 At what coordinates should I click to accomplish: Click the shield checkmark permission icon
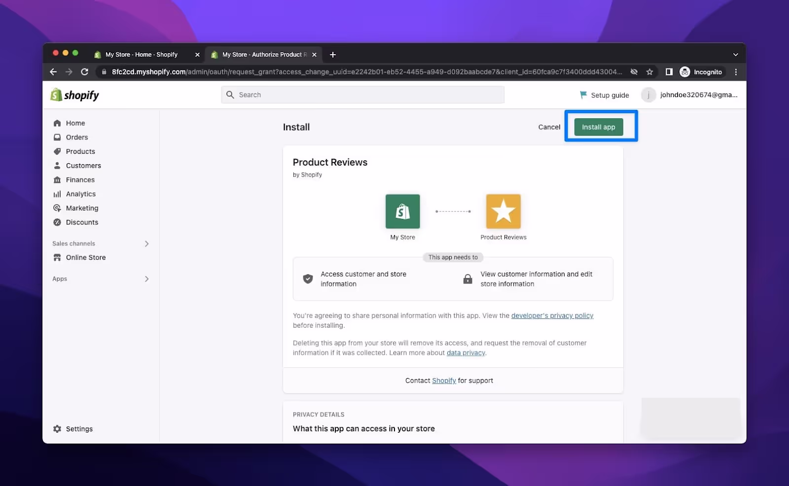pyautogui.click(x=308, y=279)
